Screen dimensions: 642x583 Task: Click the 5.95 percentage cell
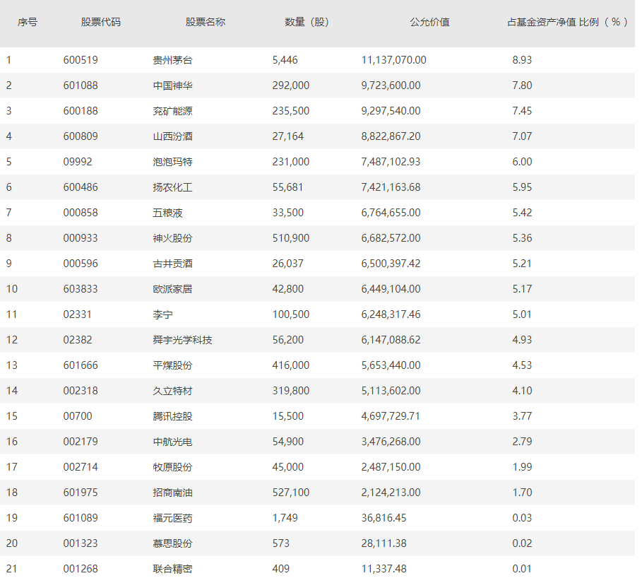pos(522,187)
